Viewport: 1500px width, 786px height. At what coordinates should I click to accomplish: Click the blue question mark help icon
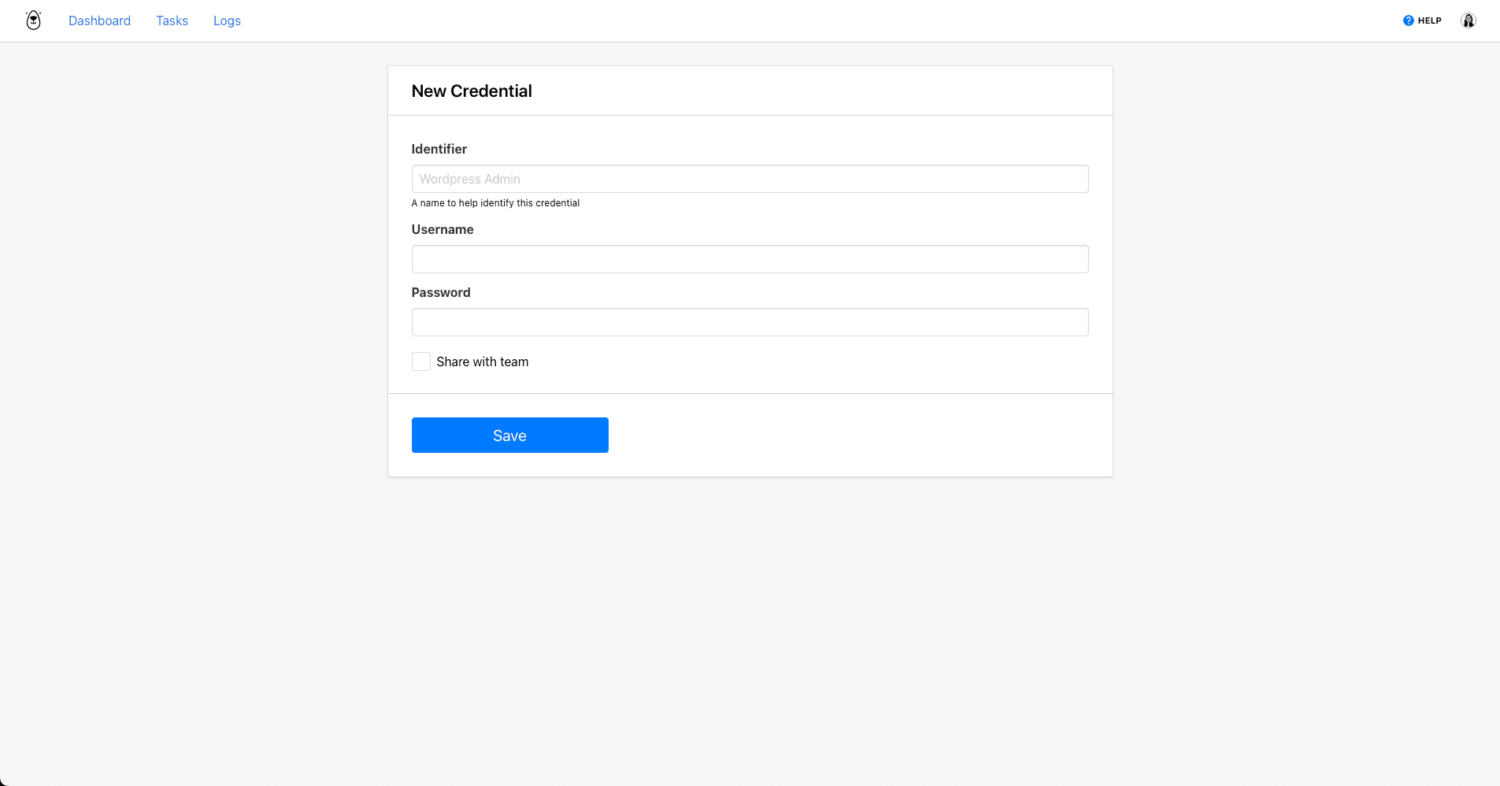1408,20
